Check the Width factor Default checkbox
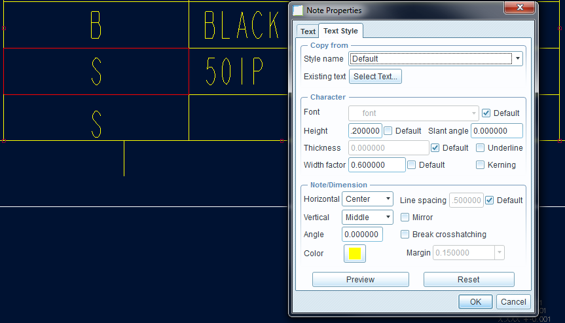The image size is (565, 323). (412, 164)
